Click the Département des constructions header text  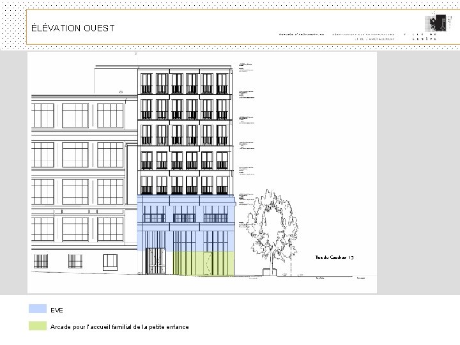tap(364, 36)
